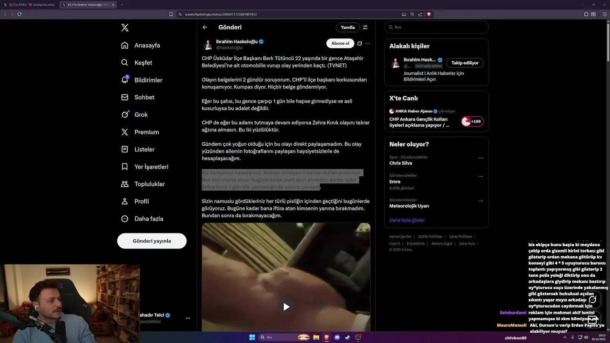Open the Chris Silva trend
The width and height of the screenshot is (610, 343).
pyautogui.click(x=401, y=163)
